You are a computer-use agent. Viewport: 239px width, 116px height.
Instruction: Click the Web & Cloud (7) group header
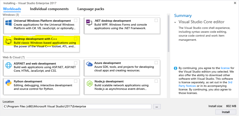click(13, 57)
